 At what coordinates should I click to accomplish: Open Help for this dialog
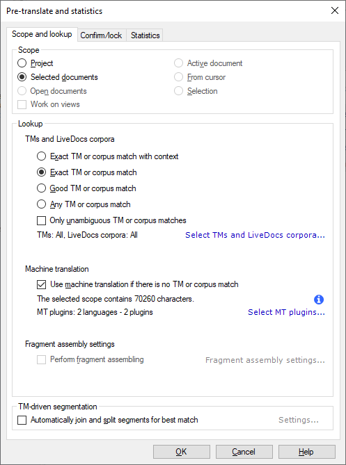pos(307,452)
